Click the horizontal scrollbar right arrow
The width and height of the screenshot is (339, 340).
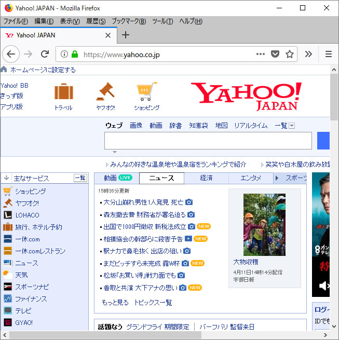[x=326, y=335]
